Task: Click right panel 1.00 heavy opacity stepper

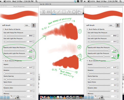Action: click(x=118, y=50)
